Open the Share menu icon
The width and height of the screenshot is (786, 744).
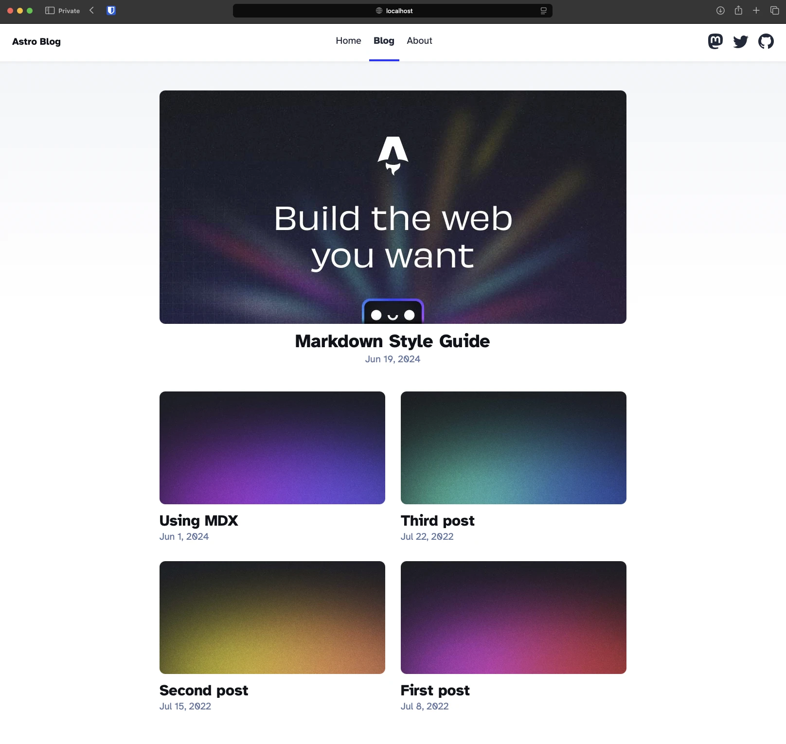(738, 11)
